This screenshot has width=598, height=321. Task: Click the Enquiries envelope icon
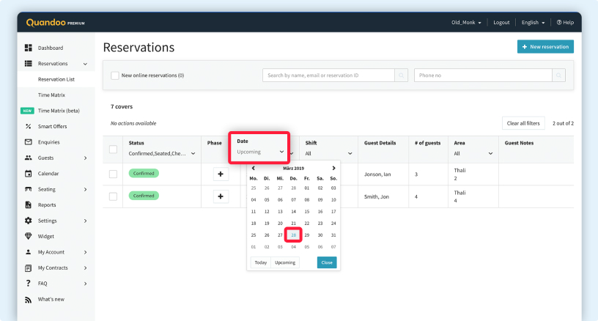coord(29,142)
